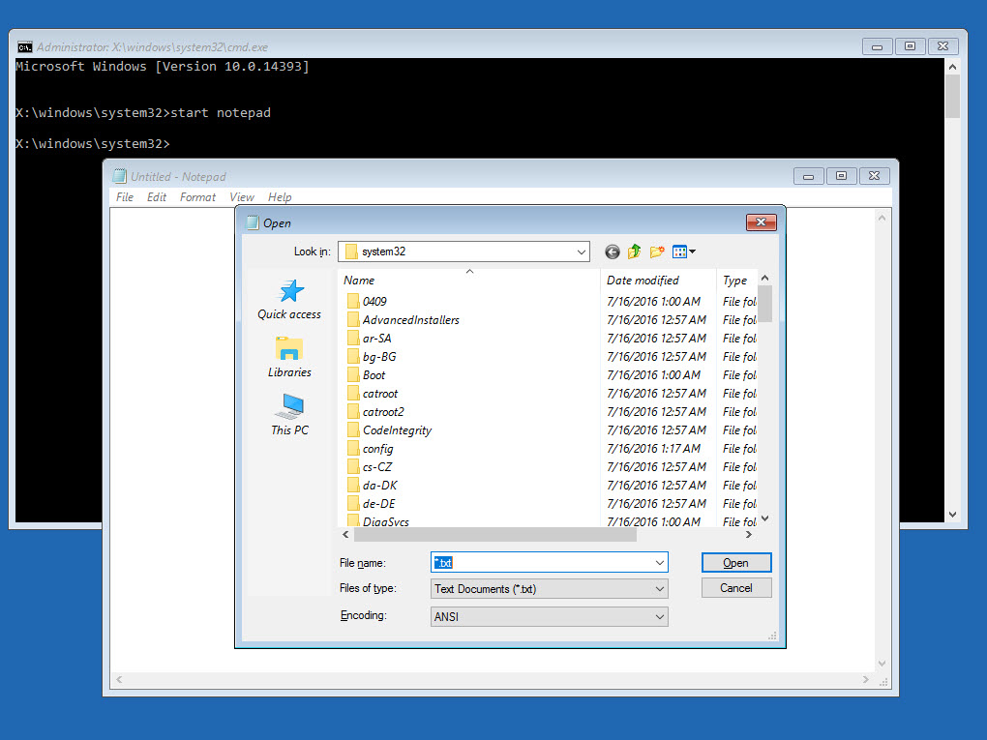987x740 pixels.
Task: Click 0409 date 7/16/2016 1:00 AM
Action: [x=653, y=302]
